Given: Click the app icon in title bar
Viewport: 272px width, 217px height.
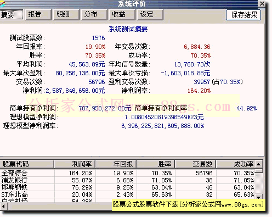Looking at the screenshot, I should pos(2,3).
